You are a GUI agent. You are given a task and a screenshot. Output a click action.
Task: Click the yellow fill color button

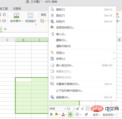[x=56, y=115]
